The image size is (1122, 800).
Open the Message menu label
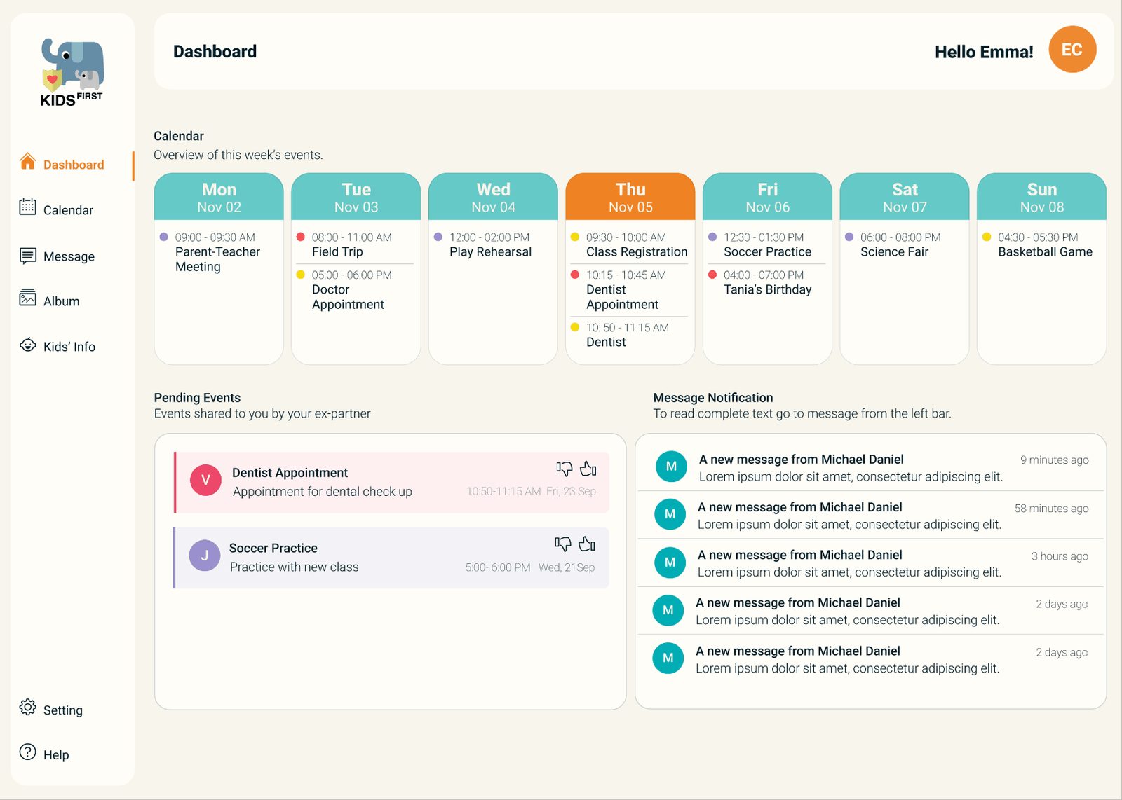pos(69,256)
